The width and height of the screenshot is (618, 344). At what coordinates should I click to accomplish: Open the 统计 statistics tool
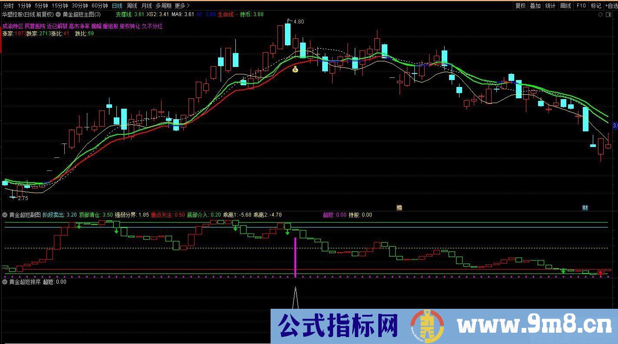[x=550, y=6]
